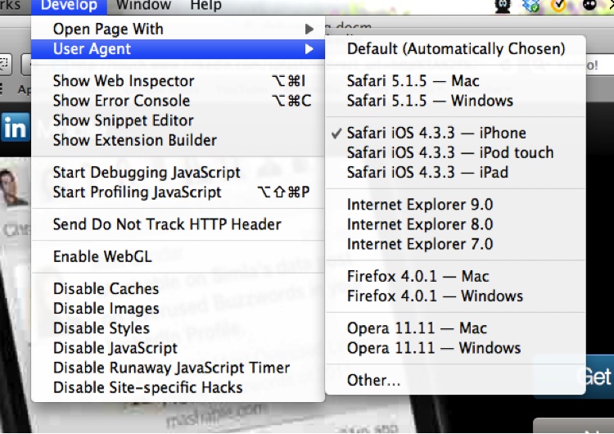Select Safari iOS 4.3.3 — iPhone agent
This screenshot has width=614, height=434.
[x=455, y=133]
